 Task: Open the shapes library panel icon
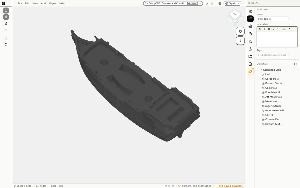pos(250,41)
